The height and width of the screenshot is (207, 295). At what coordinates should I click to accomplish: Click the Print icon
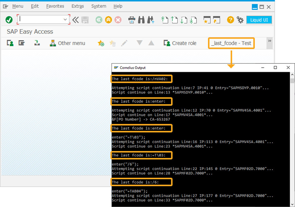tap(131, 20)
